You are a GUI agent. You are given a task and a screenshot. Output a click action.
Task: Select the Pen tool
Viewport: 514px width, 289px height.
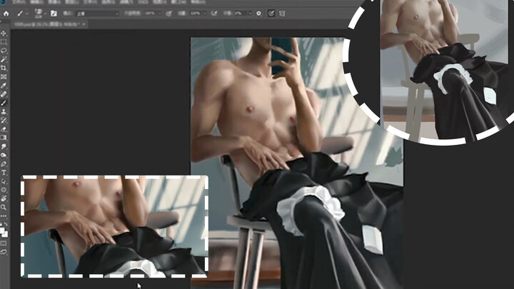[4, 164]
